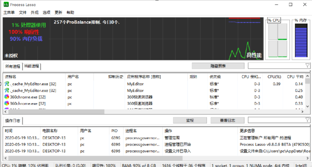Image resolution: width=312 pixels, height=167 pixels.
Task: Click the RAM: 90% of 8 GB status entry
Action: point(139,165)
